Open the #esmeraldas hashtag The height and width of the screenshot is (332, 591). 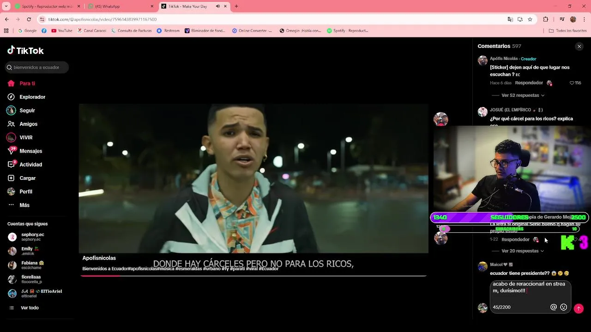[189, 269]
